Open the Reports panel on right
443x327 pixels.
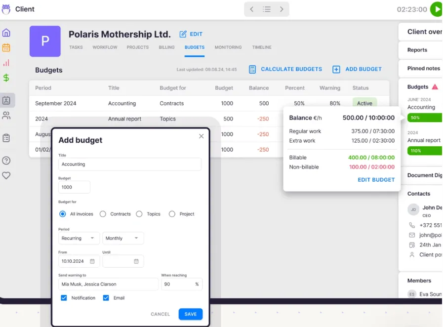point(420,50)
